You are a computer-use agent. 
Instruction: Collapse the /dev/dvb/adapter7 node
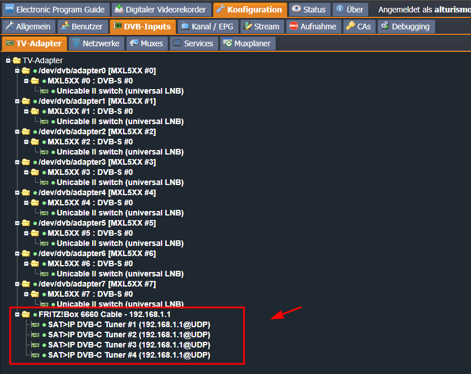coord(17,284)
